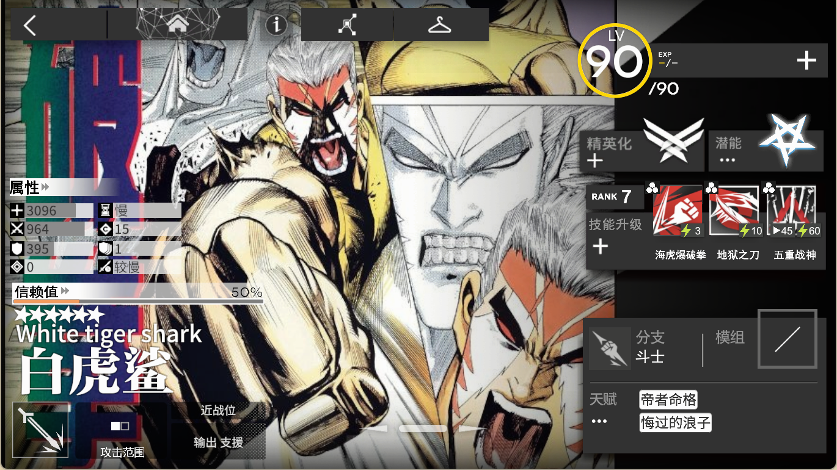Expand the 信赖值 trust arrows
Screen dimensions: 837x470
click(x=65, y=292)
